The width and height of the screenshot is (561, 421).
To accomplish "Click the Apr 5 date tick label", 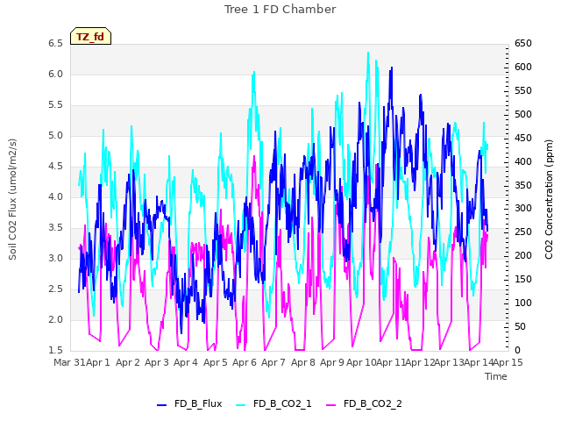I will (x=215, y=362).
